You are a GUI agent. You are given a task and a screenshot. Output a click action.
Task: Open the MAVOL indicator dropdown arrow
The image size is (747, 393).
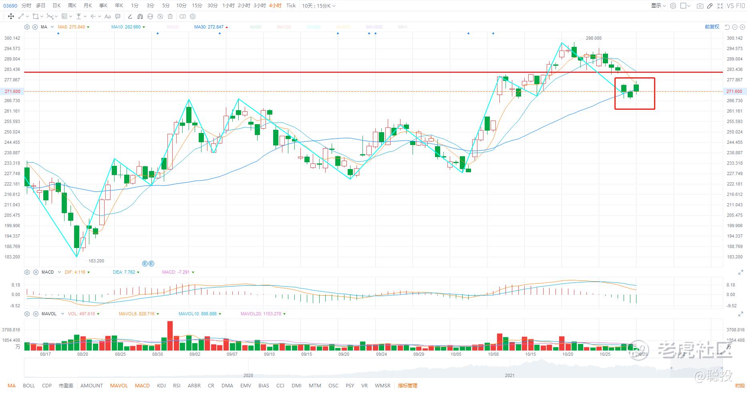tap(62, 314)
